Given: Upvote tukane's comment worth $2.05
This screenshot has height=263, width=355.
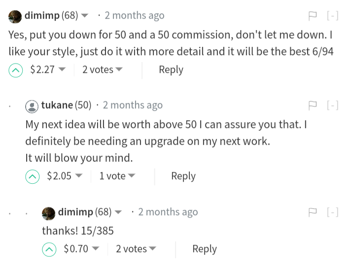Looking at the screenshot, I should (x=33, y=176).
